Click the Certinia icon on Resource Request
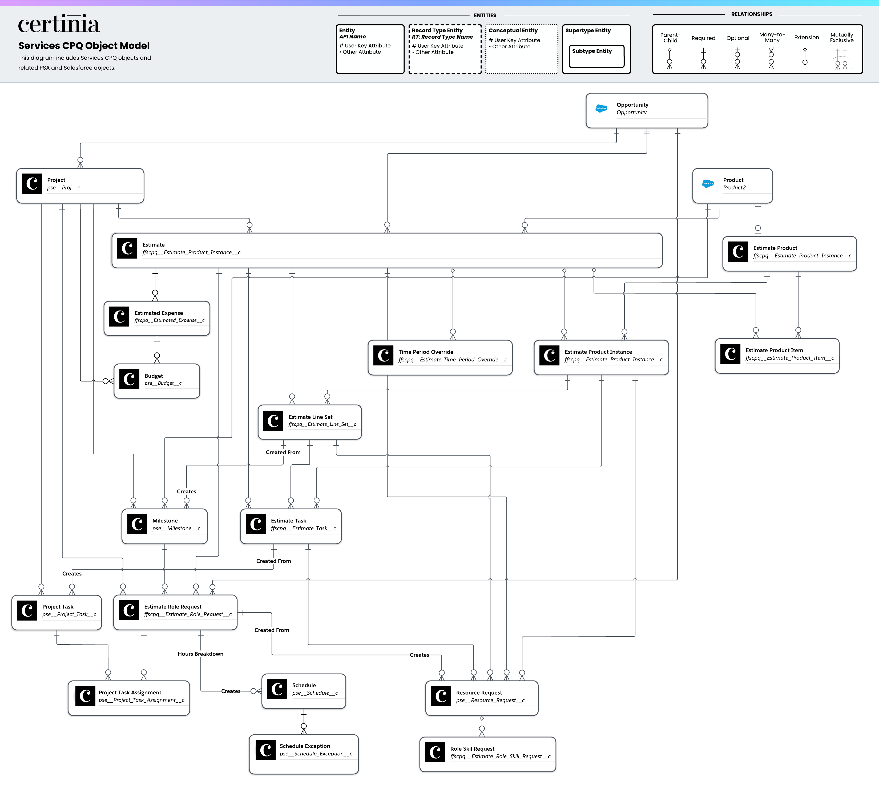 click(x=441, y=696)
